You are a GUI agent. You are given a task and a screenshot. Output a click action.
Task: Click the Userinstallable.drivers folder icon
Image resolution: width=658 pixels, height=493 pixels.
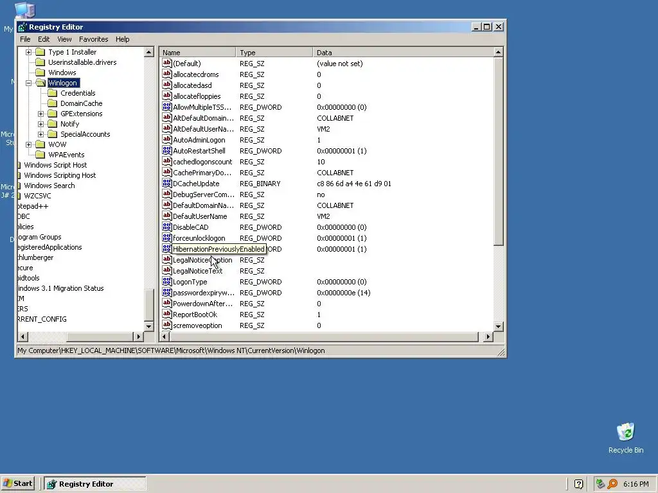pyautogui.click(x=40, y=62)
